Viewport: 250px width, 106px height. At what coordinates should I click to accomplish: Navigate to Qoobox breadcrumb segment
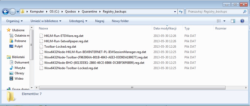click(70, 12)
